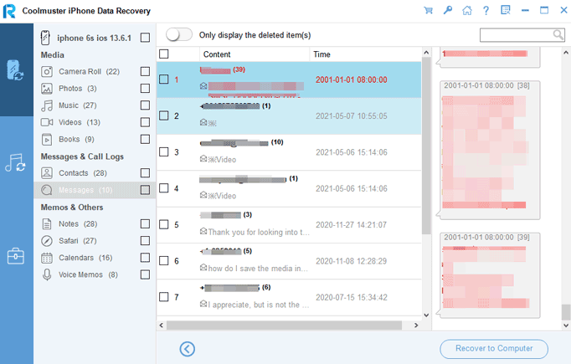This screenshot has height=364, width=571.
Task: Click the Voice Memos microphone icon
Action: tap(47, 274)
